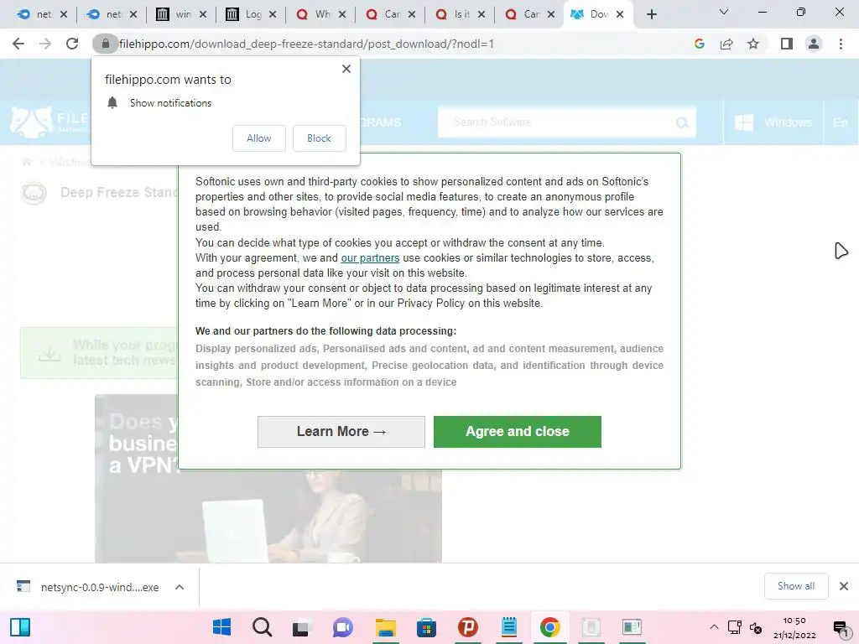Screen dimensions: 859x644
Task: Open Task View on taskbar
Action: point(301,627)
